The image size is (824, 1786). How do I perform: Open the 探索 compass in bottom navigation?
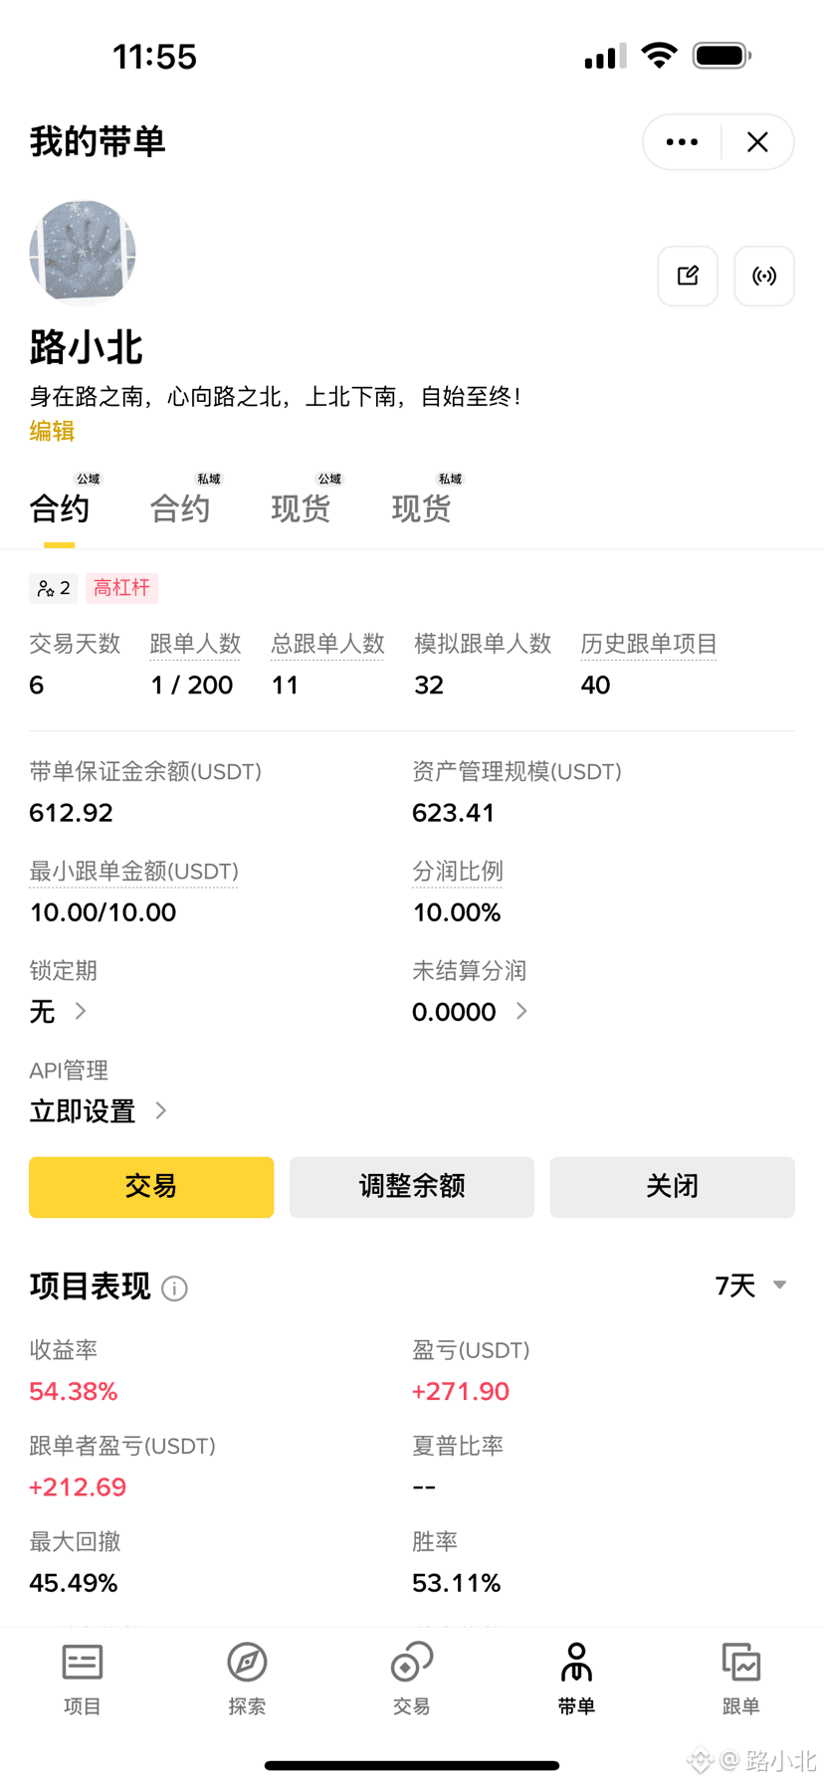[247, 1679]
